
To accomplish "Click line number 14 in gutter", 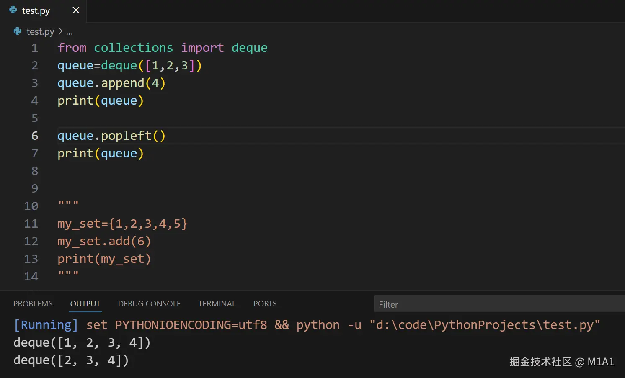I will (x=31, y=277).
